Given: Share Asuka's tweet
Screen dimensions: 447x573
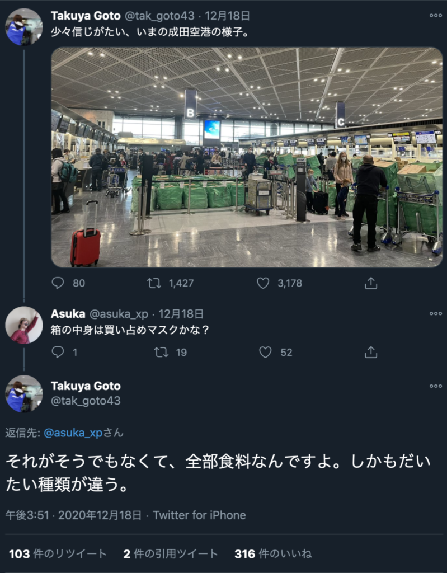Looking at the screenshot, I should point(370,352).
